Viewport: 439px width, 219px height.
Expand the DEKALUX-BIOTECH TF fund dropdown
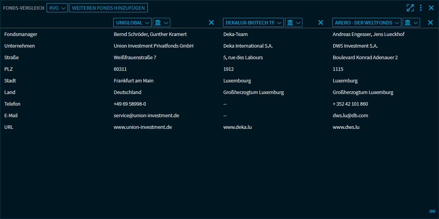click(x=253, y=22)
